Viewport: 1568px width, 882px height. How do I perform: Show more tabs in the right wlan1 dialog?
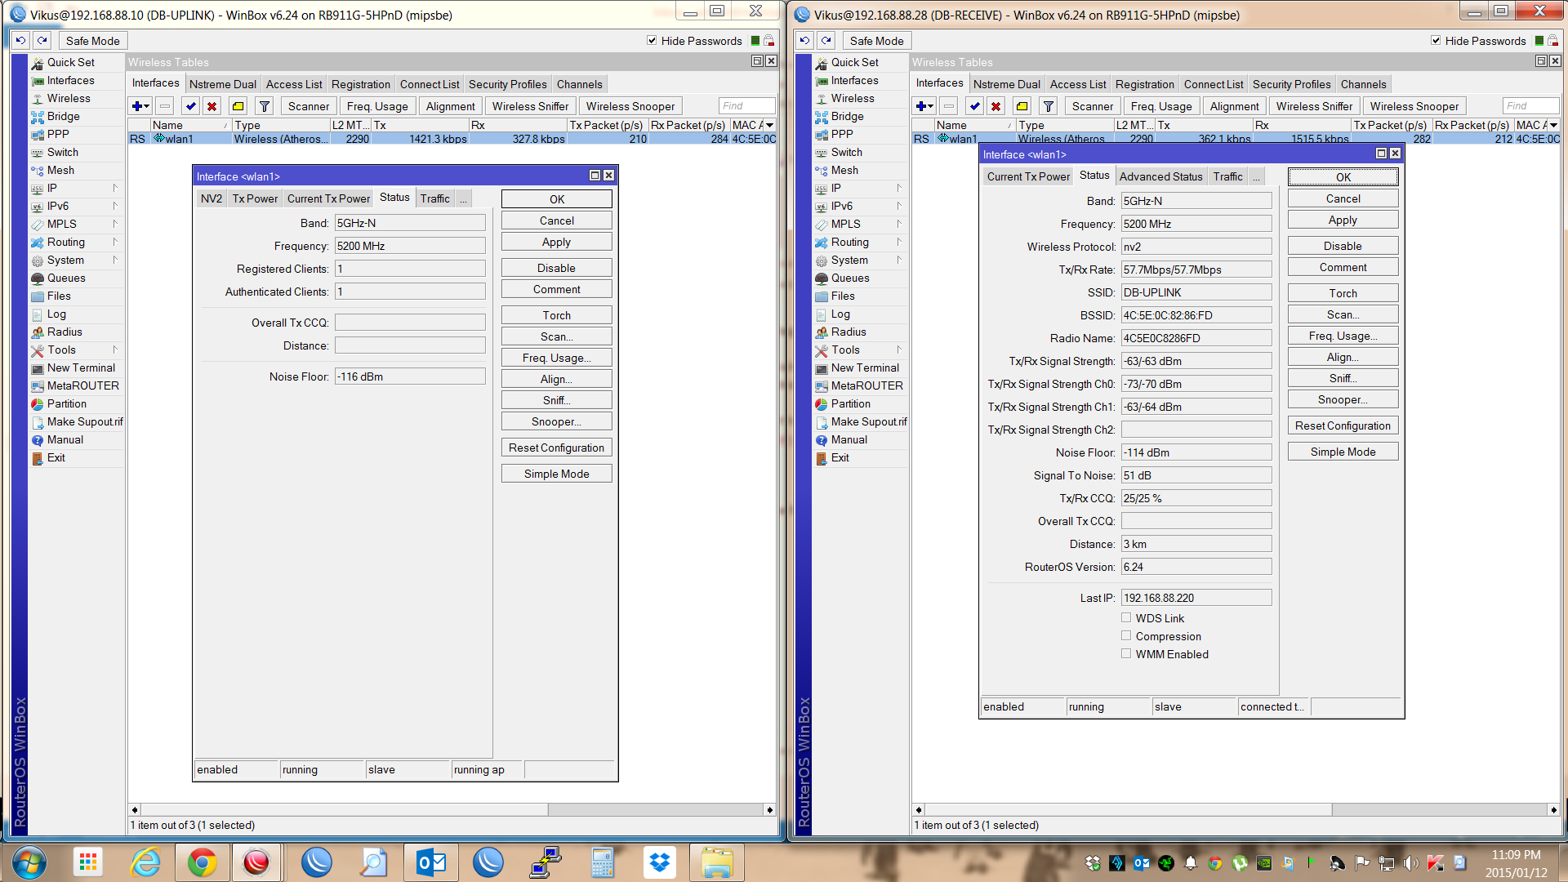pos(1256,176)
